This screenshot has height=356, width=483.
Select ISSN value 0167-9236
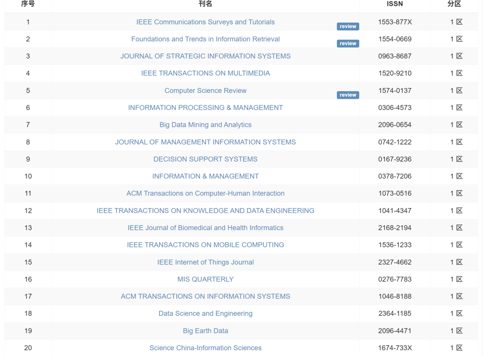pos(395,159)
